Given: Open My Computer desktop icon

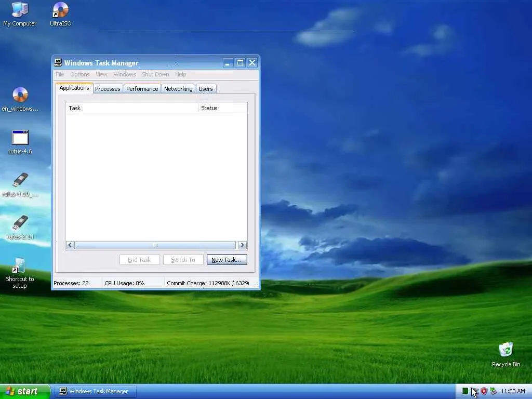Looking at the screenshot, I should [20, 14].
